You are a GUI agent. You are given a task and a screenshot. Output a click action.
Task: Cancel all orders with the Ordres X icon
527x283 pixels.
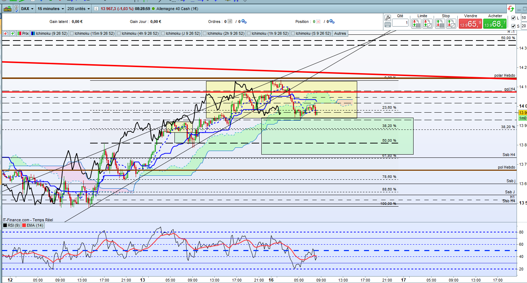pyautogui.click(x=230, y=22)
